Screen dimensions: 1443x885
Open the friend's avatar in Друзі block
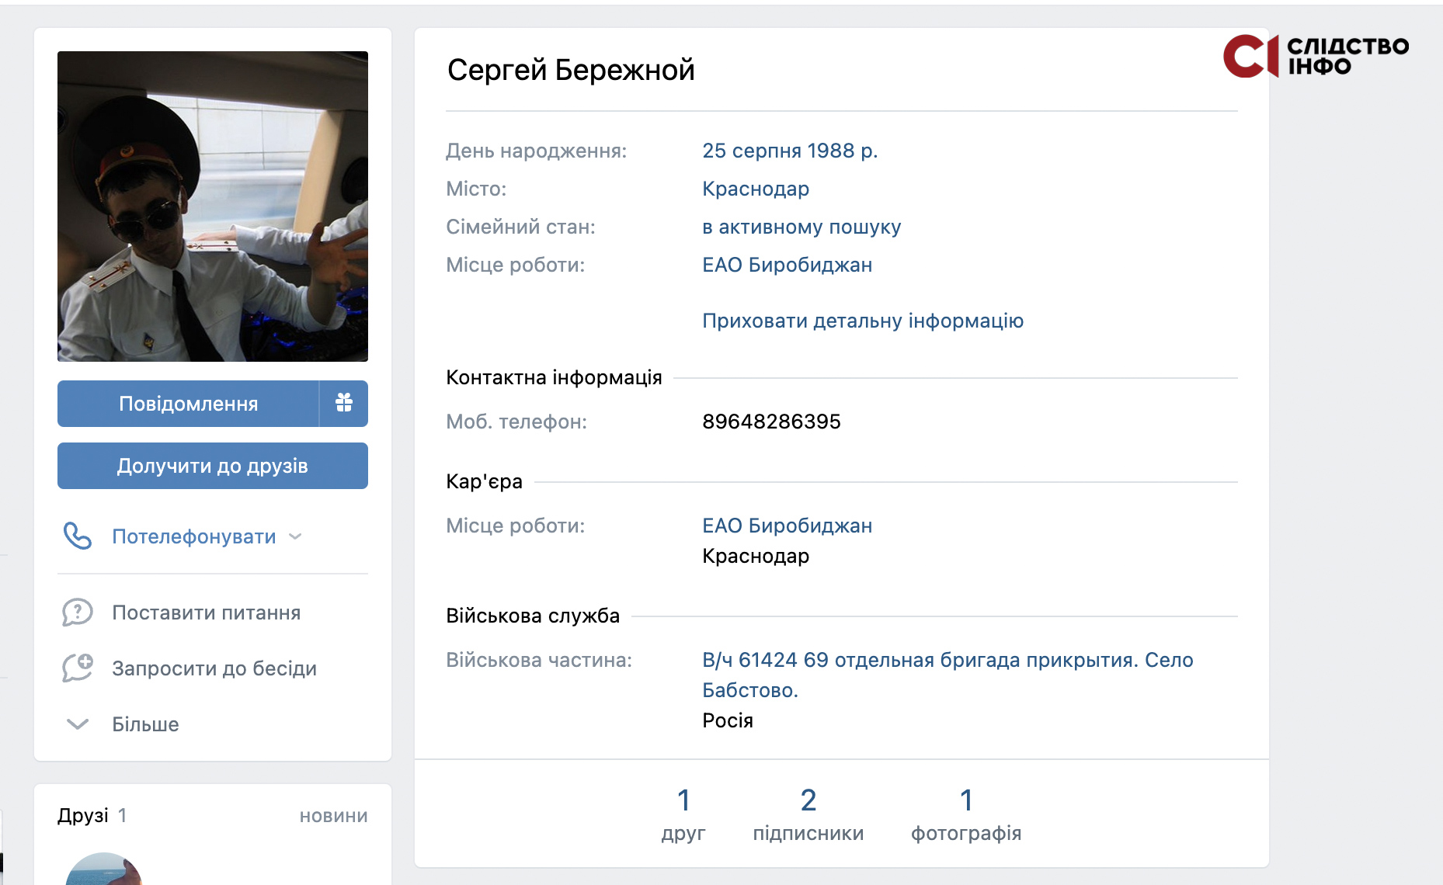[x=104, y=869]
